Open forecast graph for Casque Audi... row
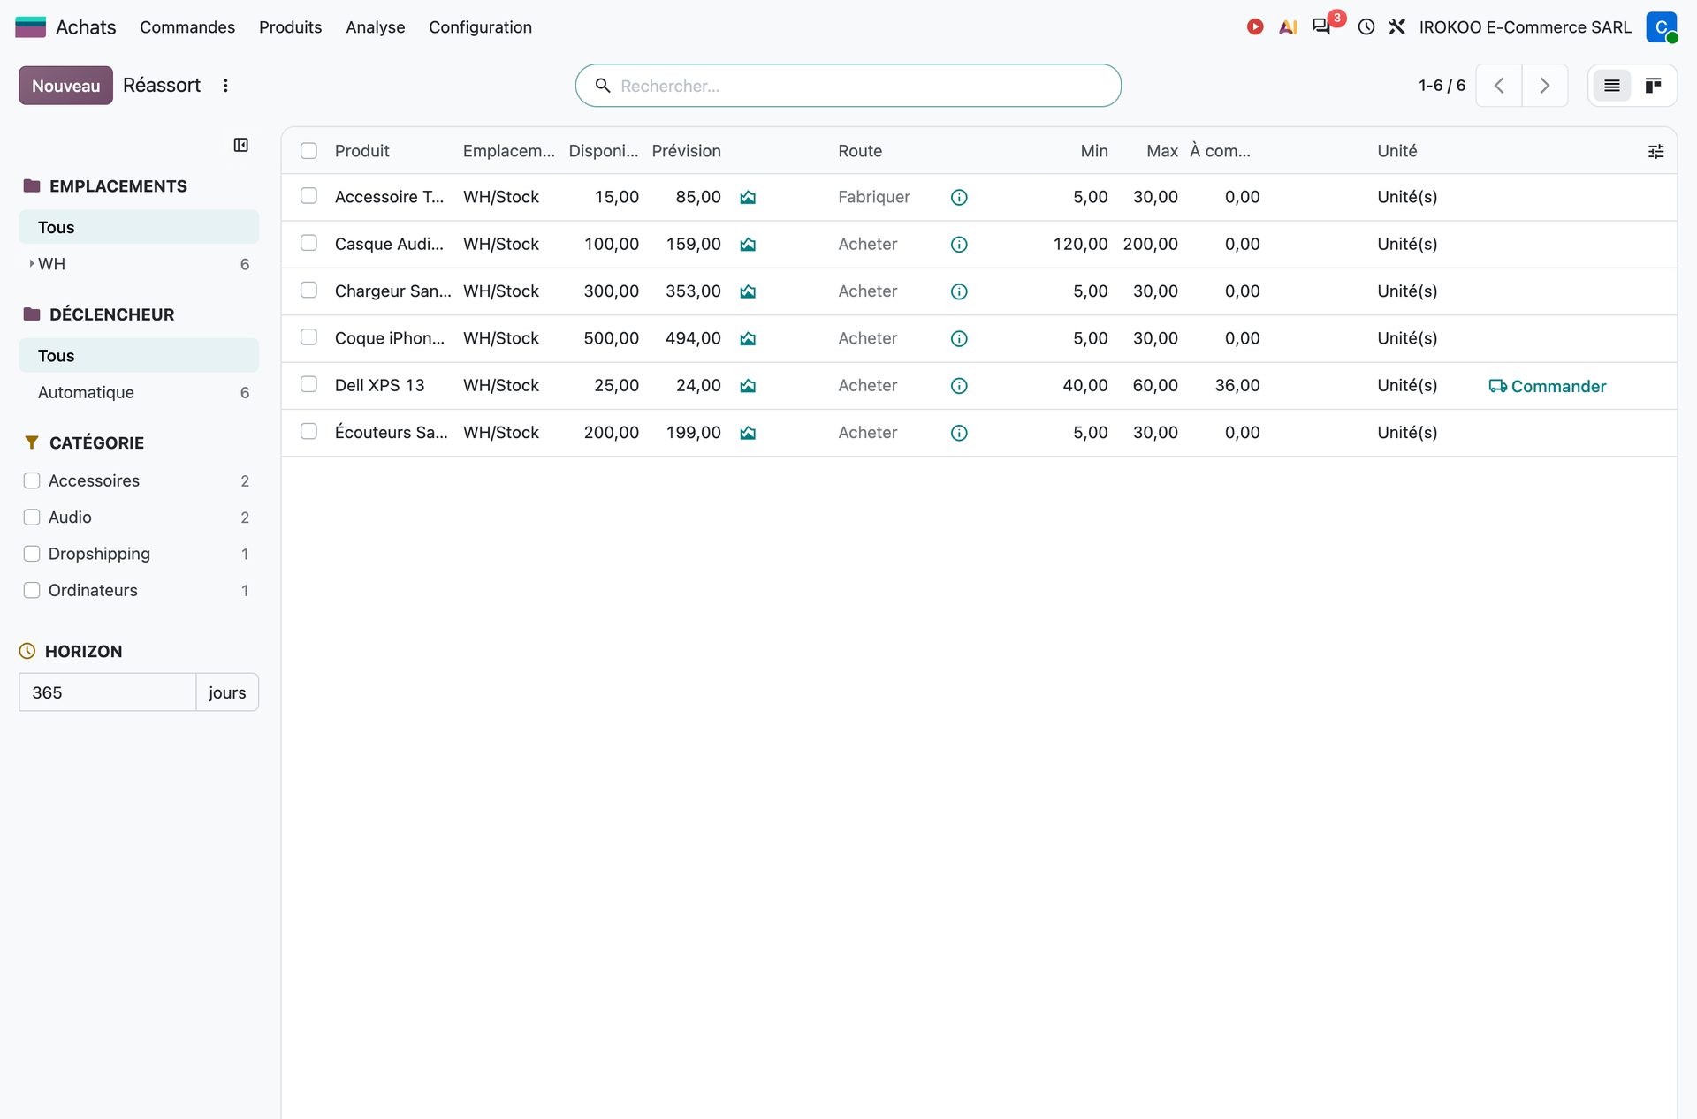Viewport: 1697px width, 1119px height. point(748,244)
